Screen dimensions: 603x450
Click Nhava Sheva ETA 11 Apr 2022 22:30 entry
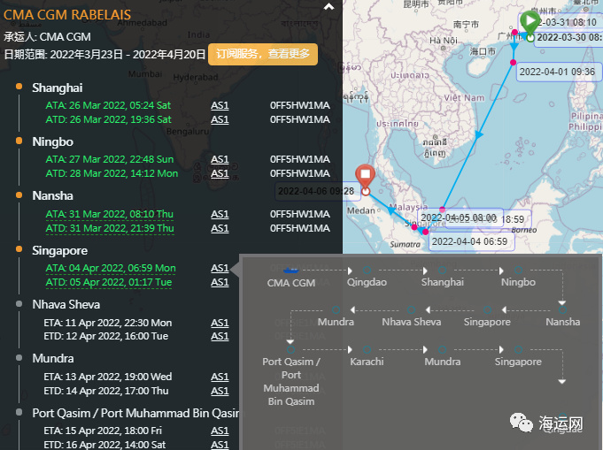point(108,323)
